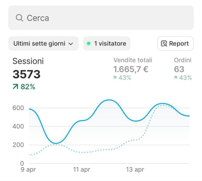Click the 1.665,7 € sales value

(131, 69)
